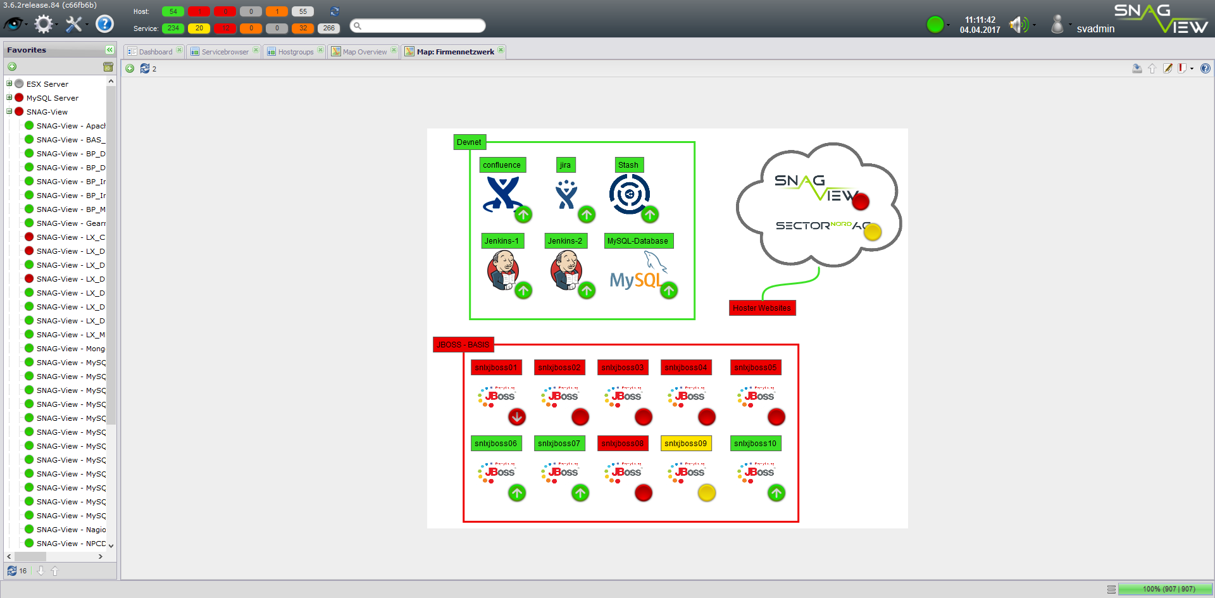Screen dimensions: 1215x598
Task: Click the green add favorite icon
Action: (12, 66)
